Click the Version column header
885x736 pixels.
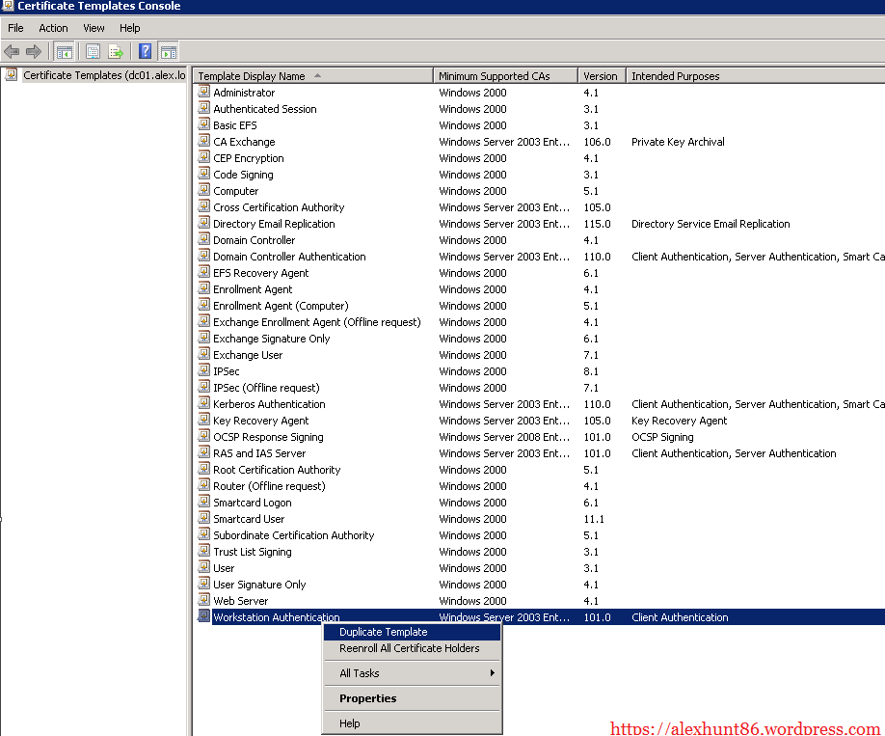click(x=601, y=76)
